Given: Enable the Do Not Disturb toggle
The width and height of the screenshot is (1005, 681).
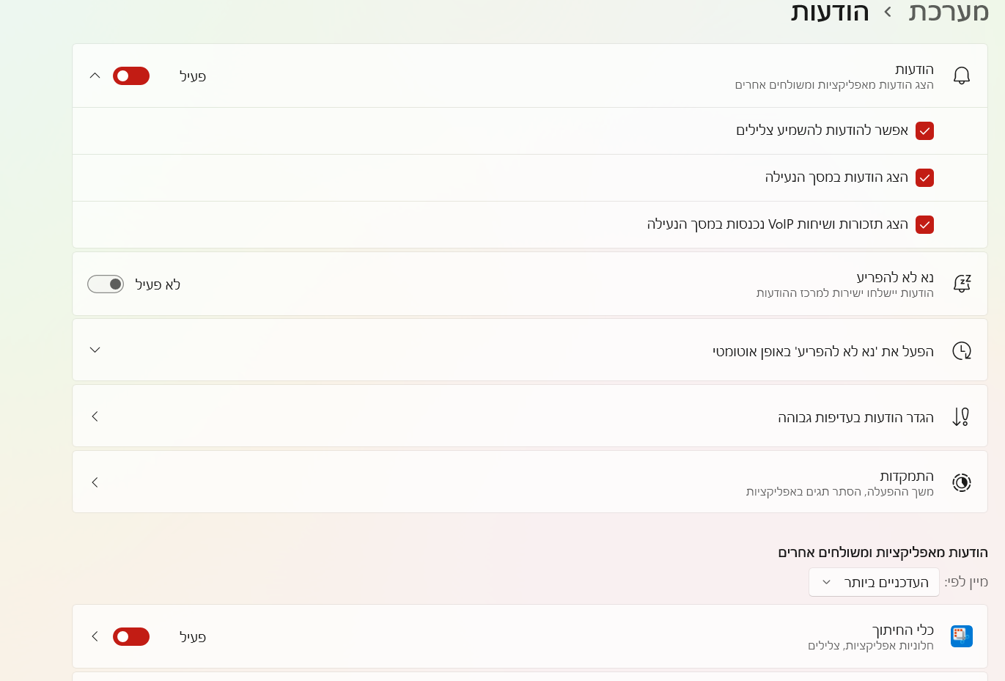Looking at the screenshot, I should pos(106,284).
